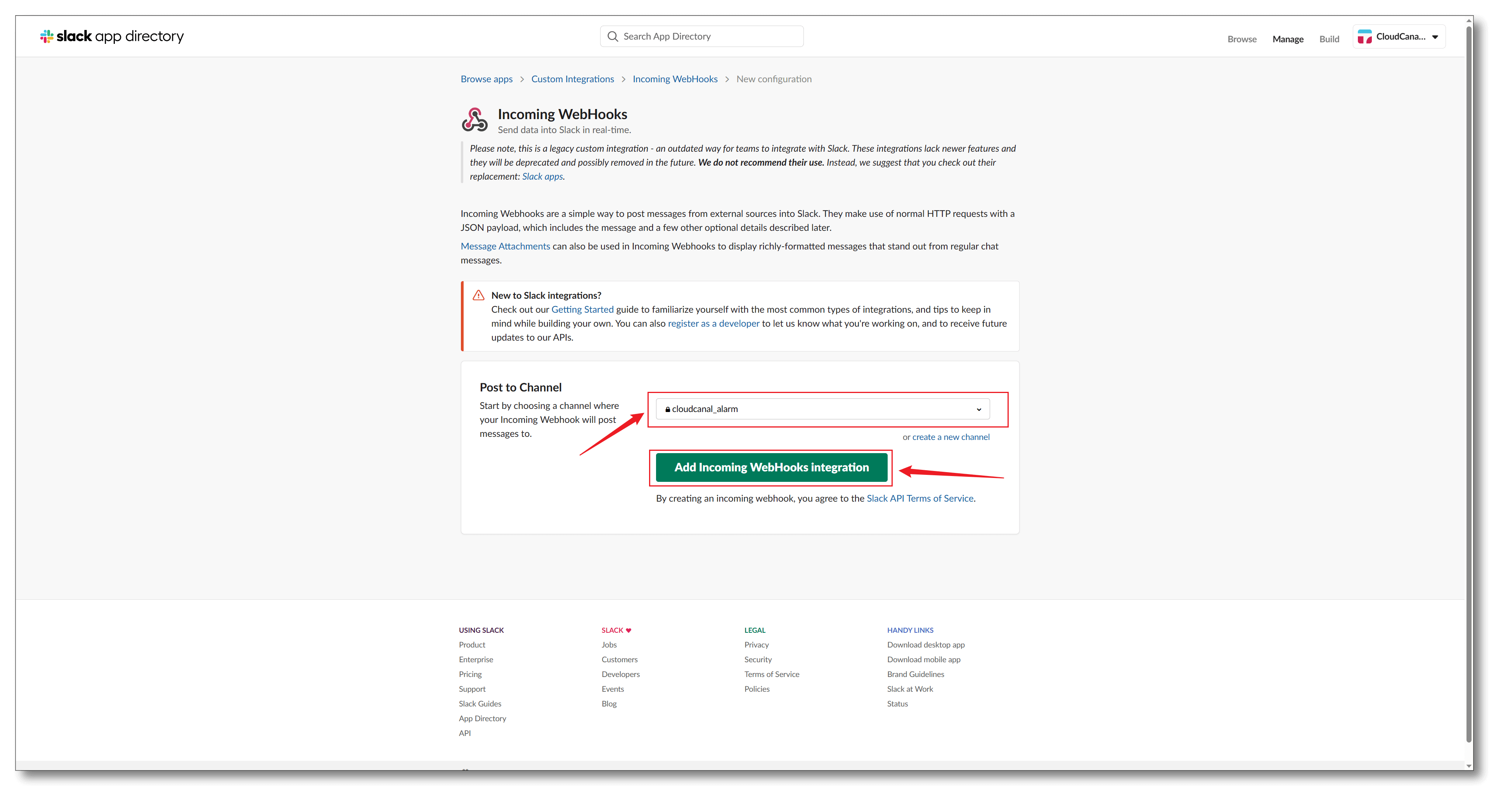Screen dimensions: 1489x786
Task: Click the page vertical scrollbar
Action: point(1469,381)
